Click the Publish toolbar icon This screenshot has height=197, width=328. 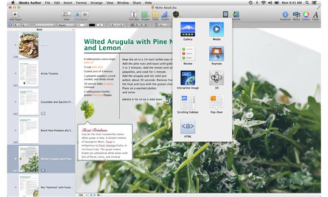(x=236, y=14)
